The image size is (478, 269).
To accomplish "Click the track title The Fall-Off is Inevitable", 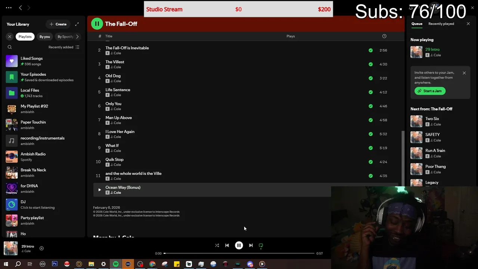I will [127, 48].
